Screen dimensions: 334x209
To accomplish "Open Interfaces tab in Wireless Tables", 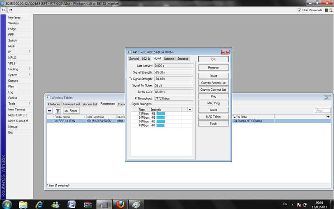I will click(x=54, y=104).
